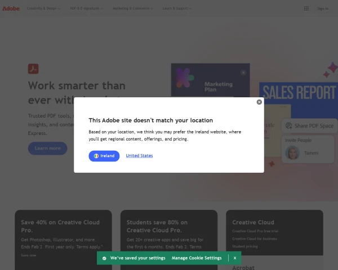Click the Adobe logo in header
The image size is (338, 270).
click(x=11, y=8)
